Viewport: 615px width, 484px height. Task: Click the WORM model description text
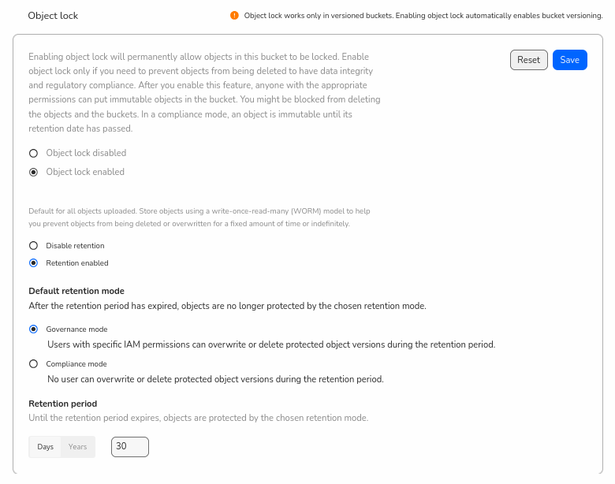[x=199, y=218]
